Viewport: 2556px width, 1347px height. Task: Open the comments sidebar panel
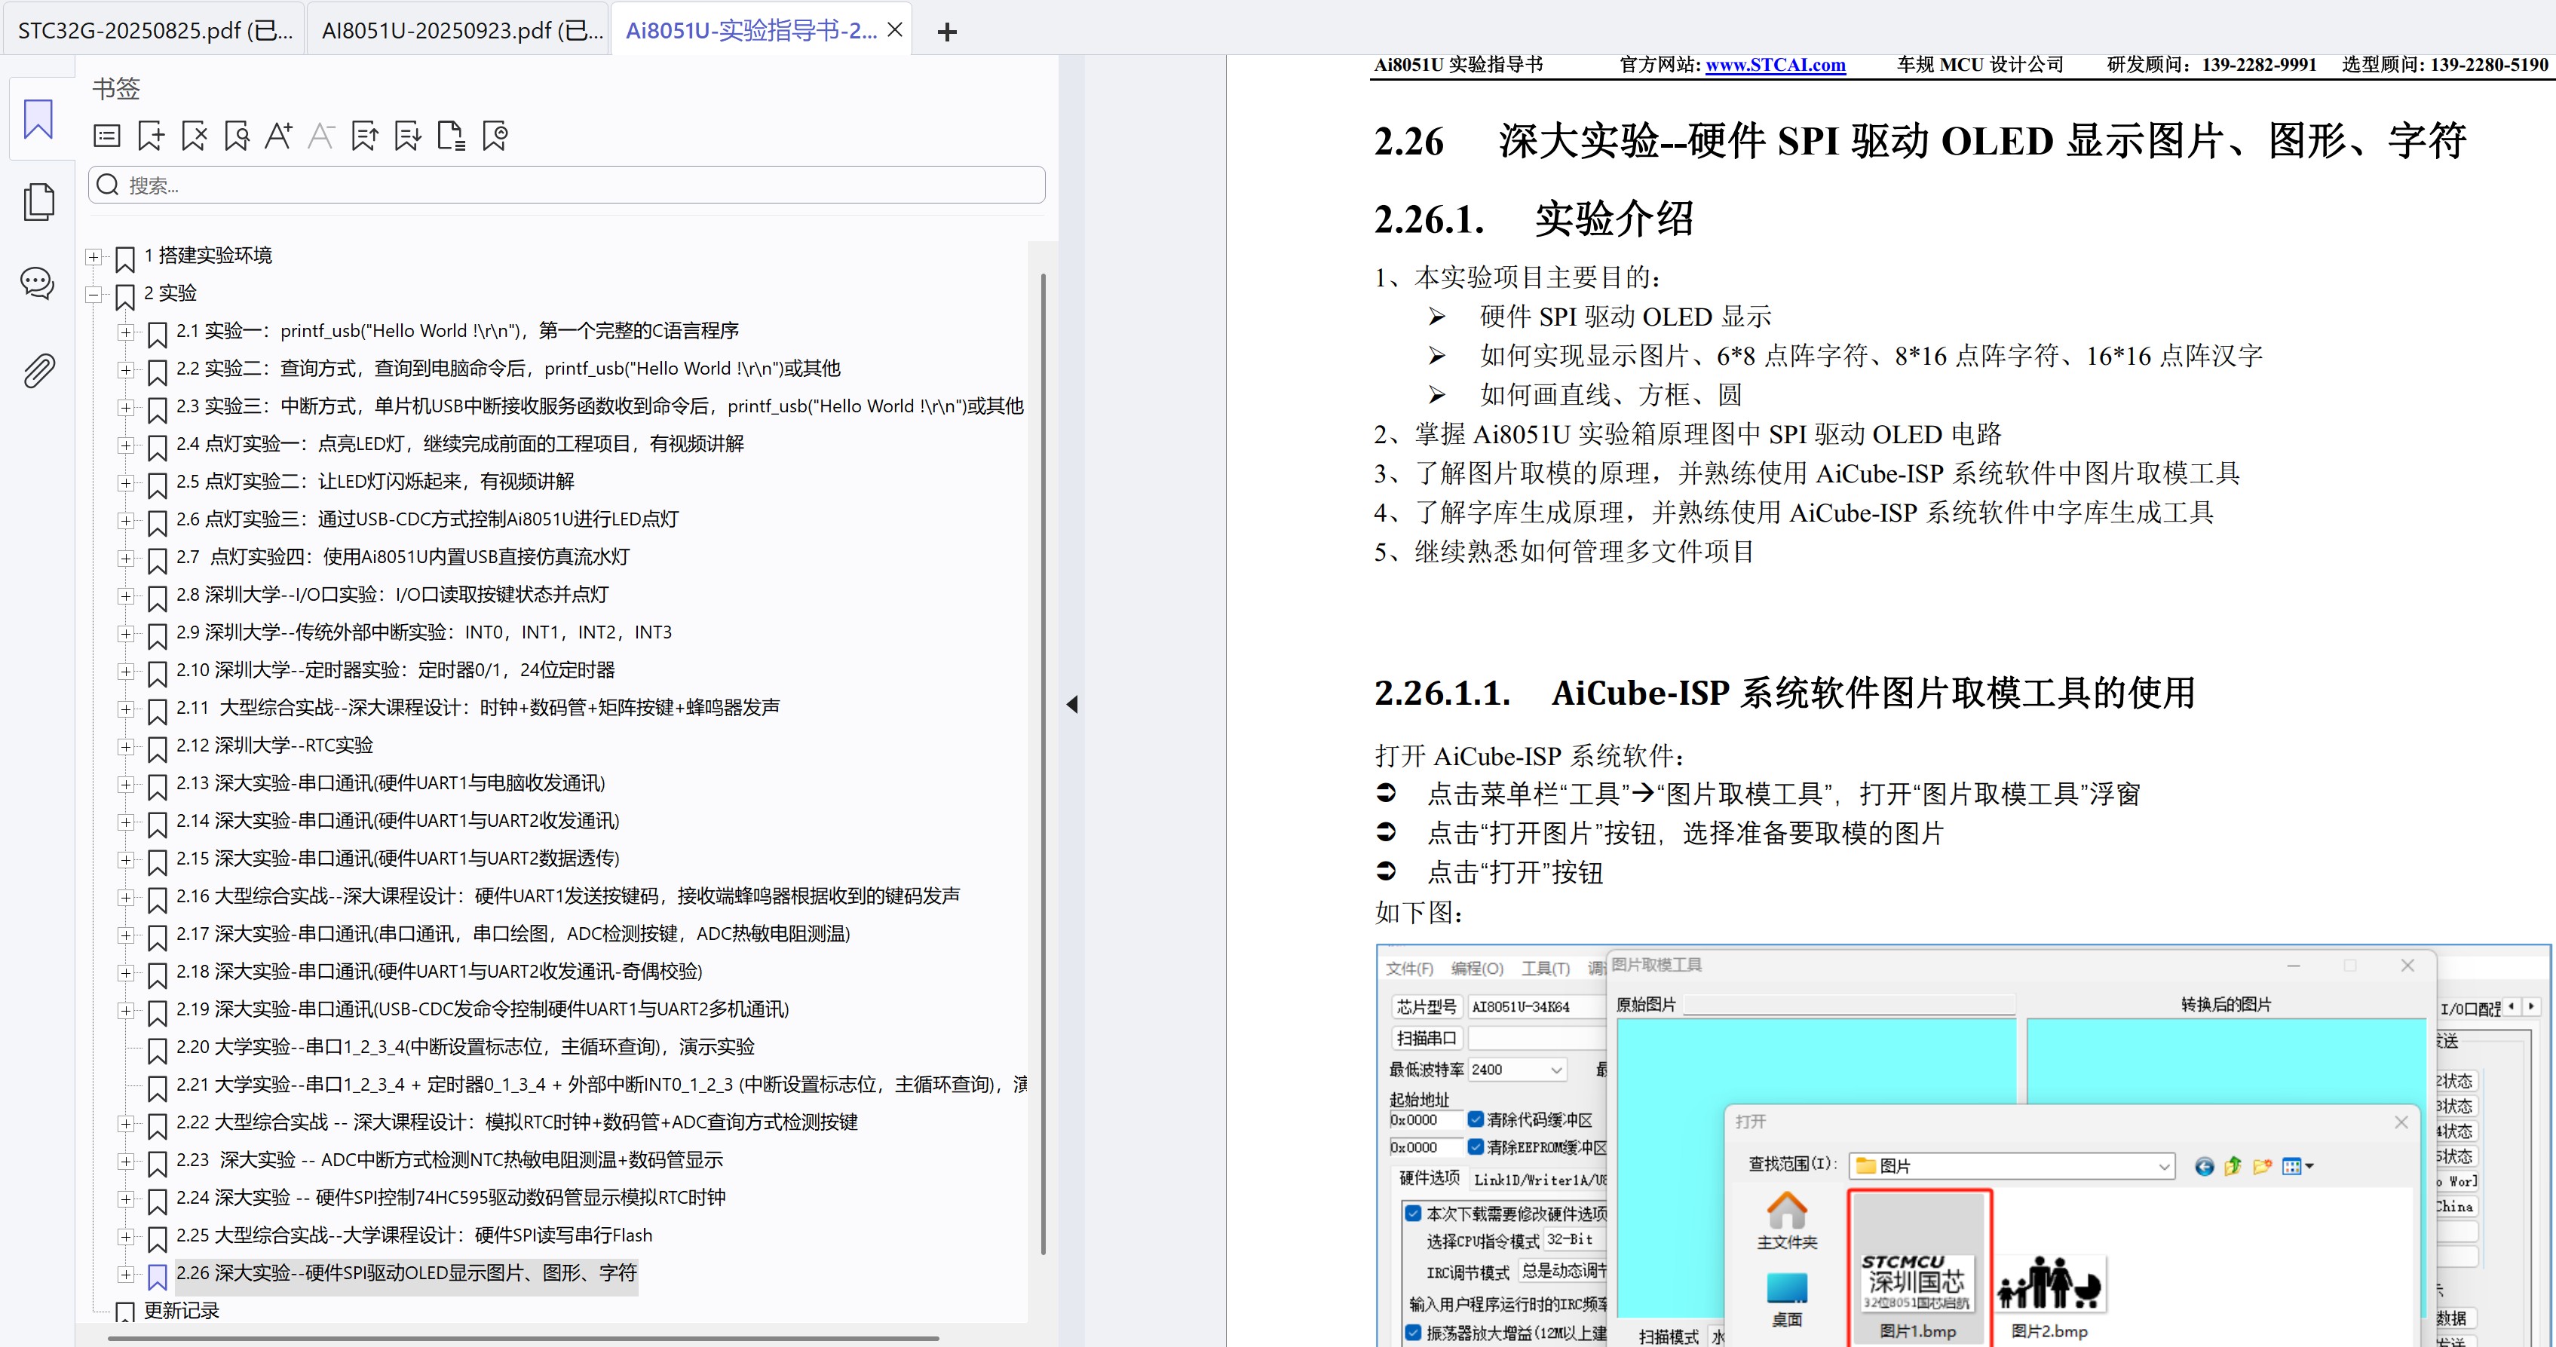pyautogui.click(x=38, y=283)
